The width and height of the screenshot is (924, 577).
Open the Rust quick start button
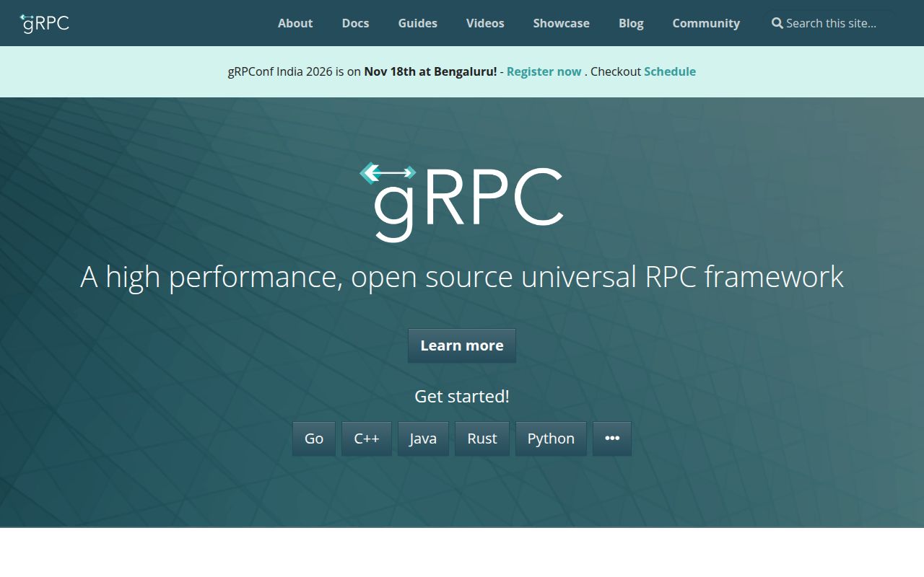pyautogui.click(x=482, y=439)
